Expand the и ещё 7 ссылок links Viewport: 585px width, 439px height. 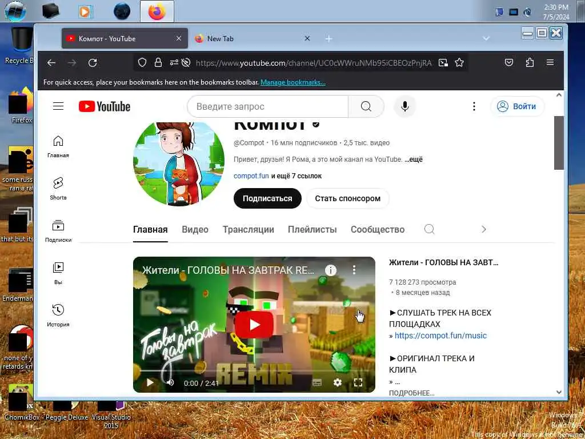[296, 176]
